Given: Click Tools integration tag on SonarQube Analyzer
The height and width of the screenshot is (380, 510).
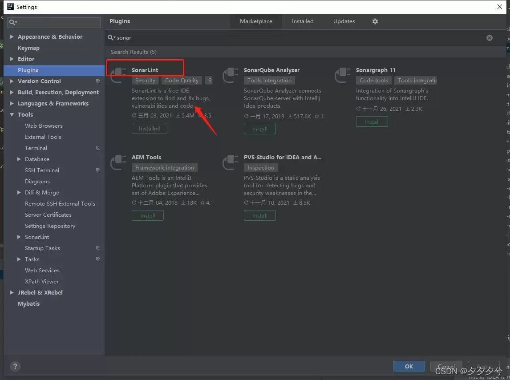Looking at the screenshot, I should coord(269,81).
